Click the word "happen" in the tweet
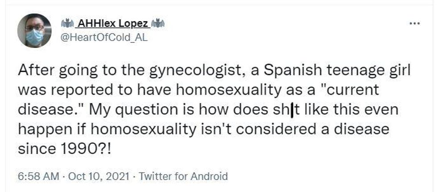 [43, 129]
